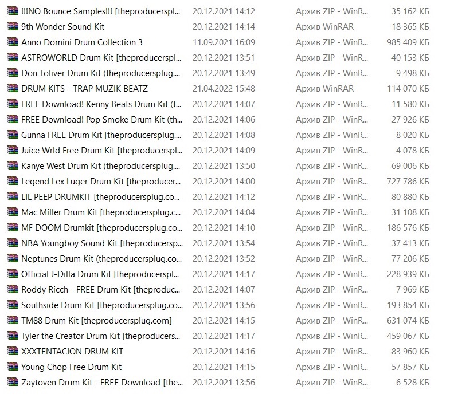Click the MF DOOM Drumkit file name
The height and width of the screenshot is (398, 462).
click(101, 227)
